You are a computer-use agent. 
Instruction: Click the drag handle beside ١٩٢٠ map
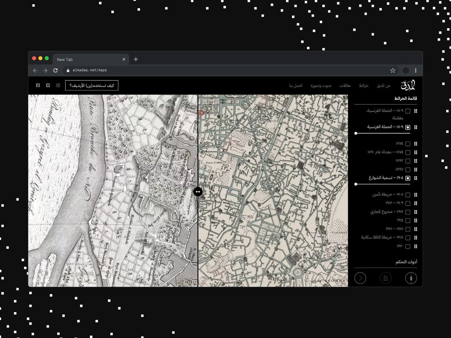pyautogui.click(x=416, y=246)
